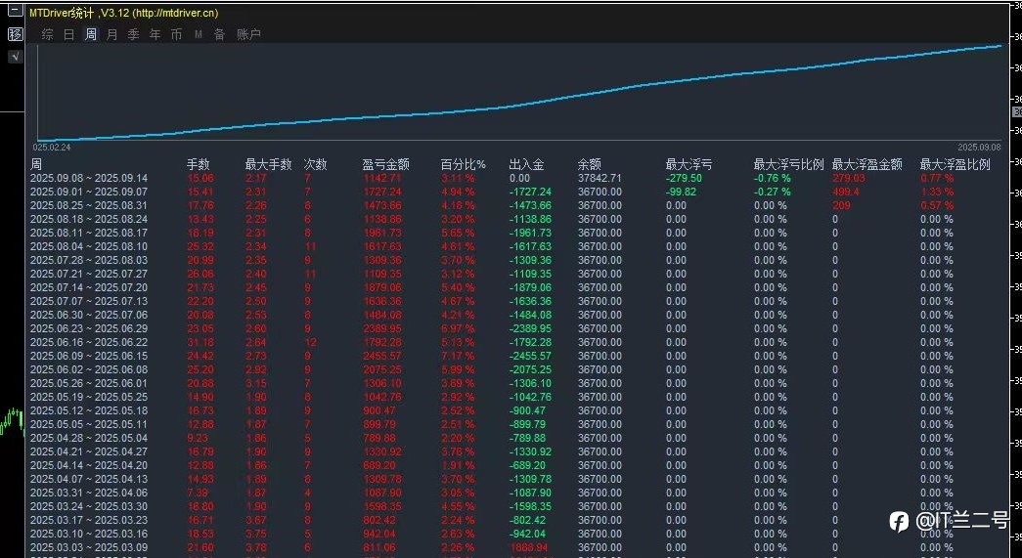Click the 余额 column header
This screenshot has height=558, width=1022.
coord(589,165)
